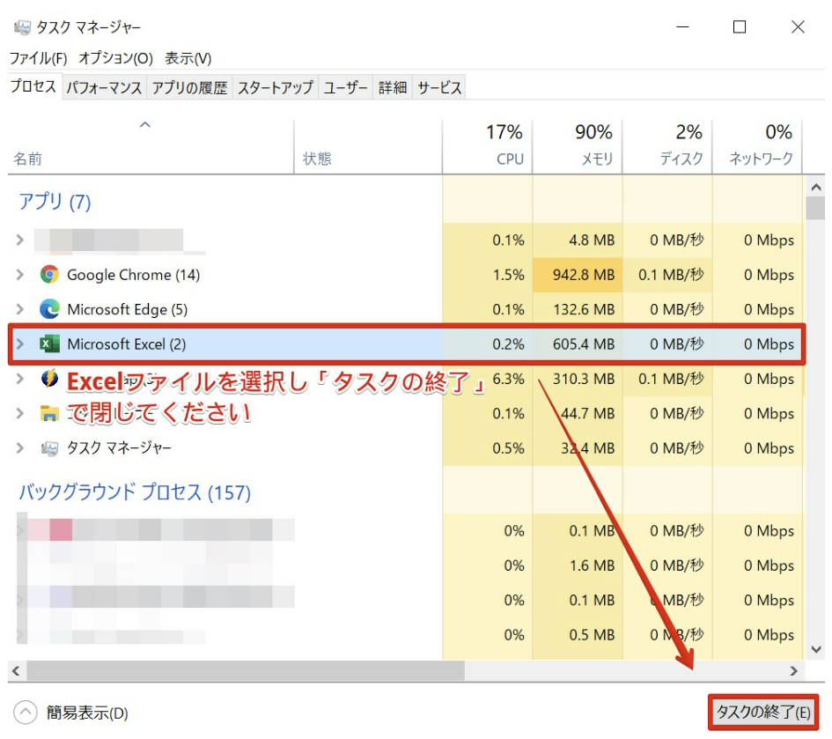Switch to the スタートアップ tab
832x739 pixels.
pos(275,87)
